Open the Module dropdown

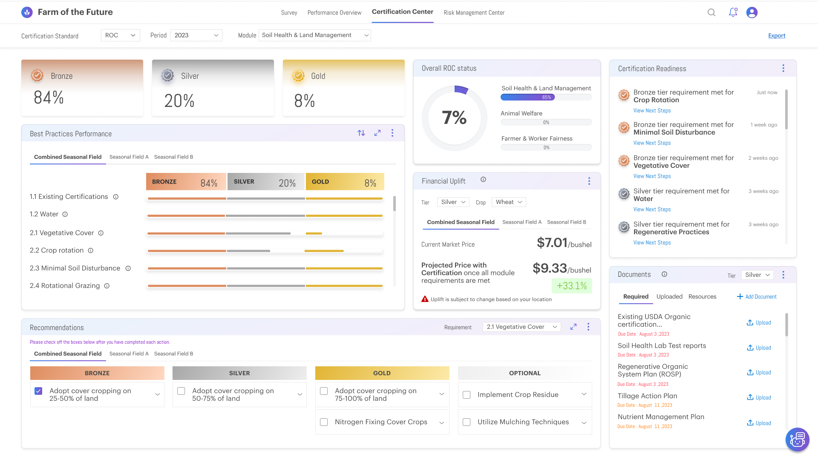pyautogui.click(x=314, y=35)
